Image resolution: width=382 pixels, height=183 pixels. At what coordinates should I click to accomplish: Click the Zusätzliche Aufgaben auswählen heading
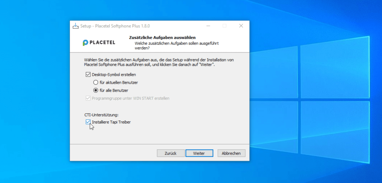tap(162, 38)
